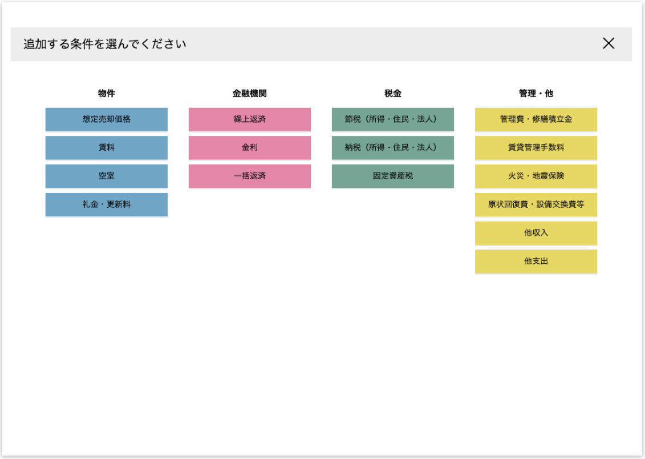This screenshot has width=645, height=459.
Task: Add the 賃貸管理手数料 condition
Action: pyautogui.click(x=536, y=147)
